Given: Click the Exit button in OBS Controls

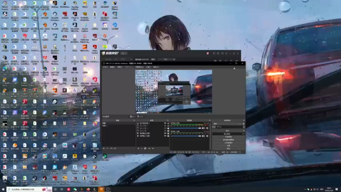Looking at the screenshot, I should [228, 148].
